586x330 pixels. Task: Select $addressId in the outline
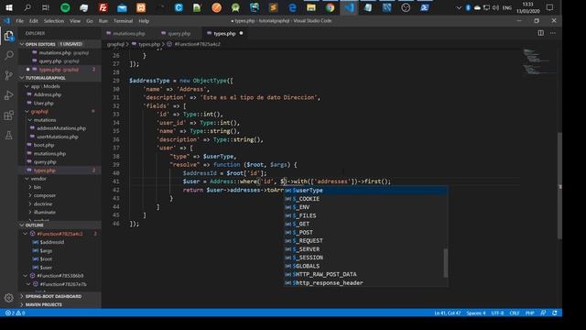[x=60, y=242]
